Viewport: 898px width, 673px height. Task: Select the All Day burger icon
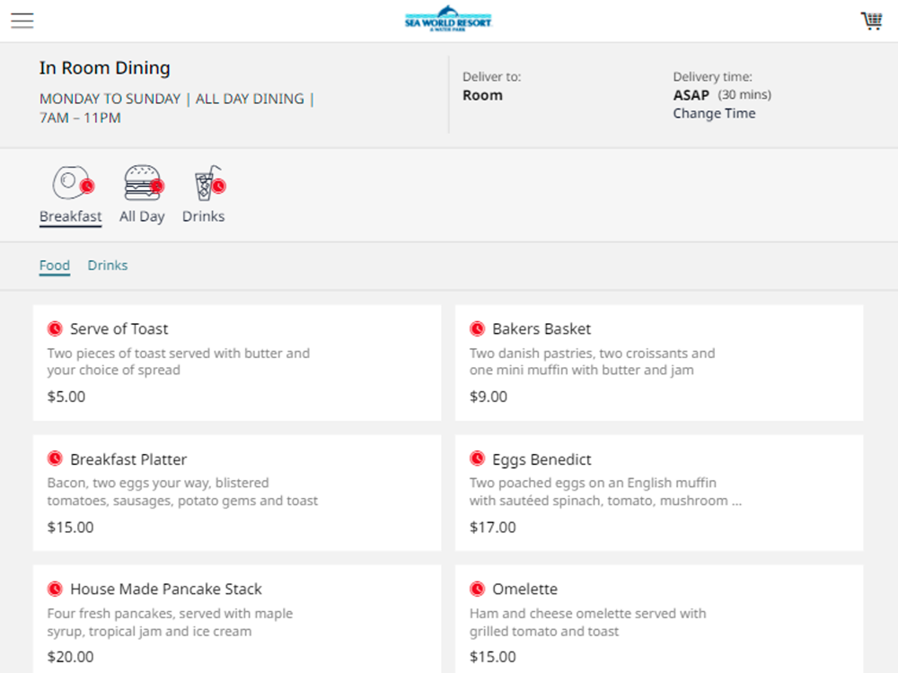(x=144, y=182)
